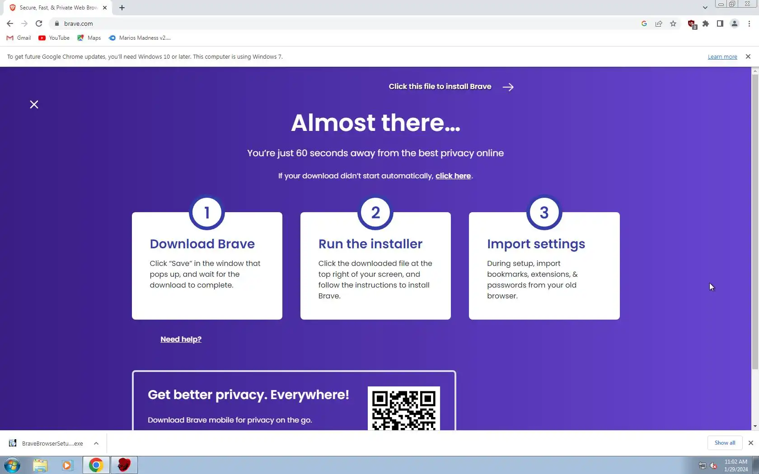This screenshot has width=759, height=474.
Task: Open the 'Need help?' link
Action: [181, 339]
